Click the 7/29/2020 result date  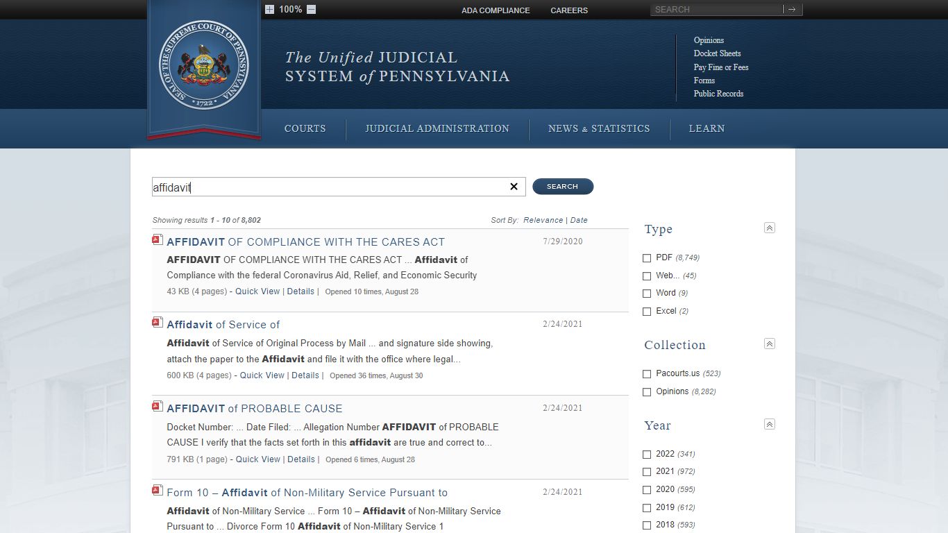point(563,242)
